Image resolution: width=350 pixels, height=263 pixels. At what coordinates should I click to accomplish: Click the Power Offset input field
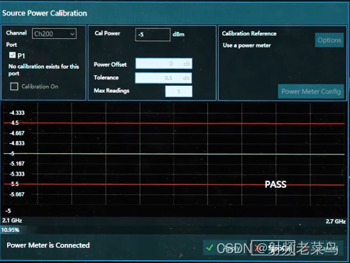click(164, 64)
